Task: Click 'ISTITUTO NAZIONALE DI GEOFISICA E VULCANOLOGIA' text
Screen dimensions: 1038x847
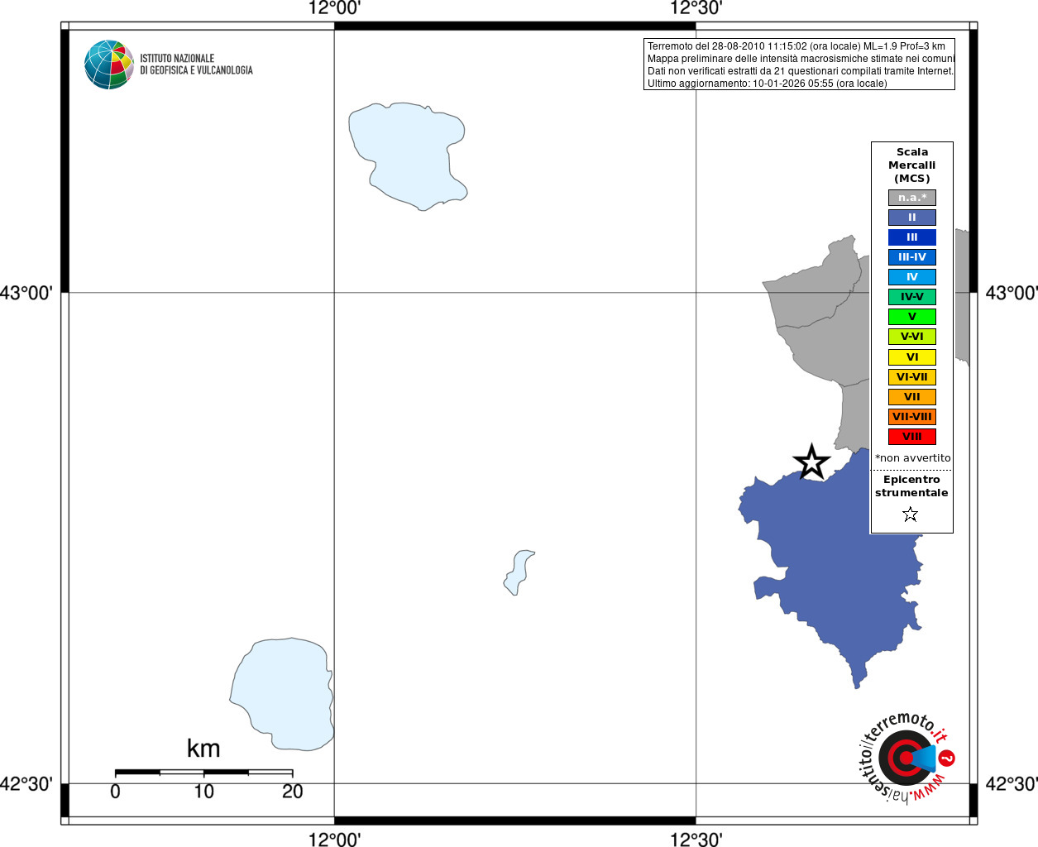Action: pyautogui.click(x=196, y=65)
